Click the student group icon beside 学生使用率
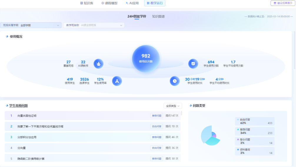 point(117,81)
